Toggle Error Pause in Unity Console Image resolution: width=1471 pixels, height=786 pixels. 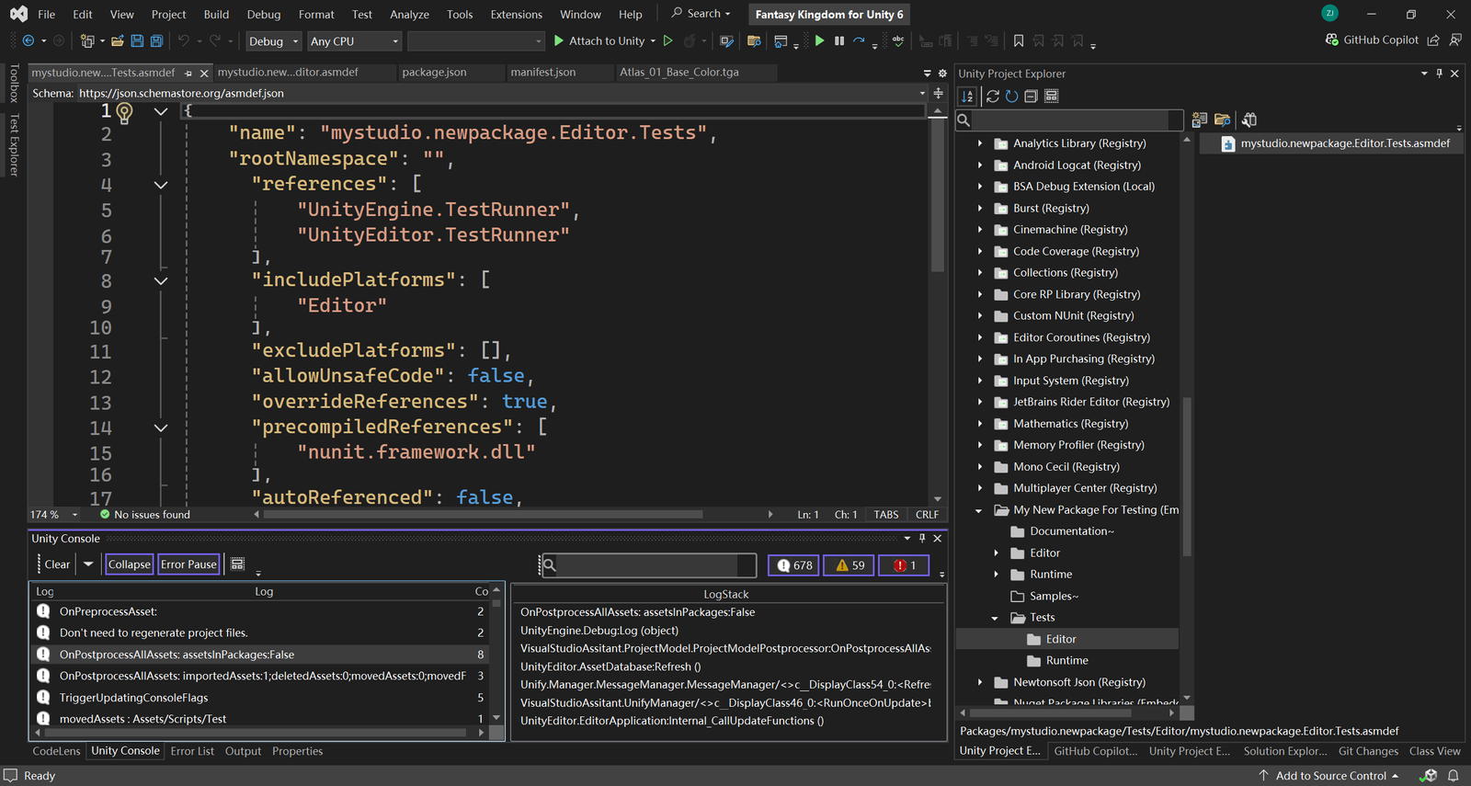click(188, 564)
